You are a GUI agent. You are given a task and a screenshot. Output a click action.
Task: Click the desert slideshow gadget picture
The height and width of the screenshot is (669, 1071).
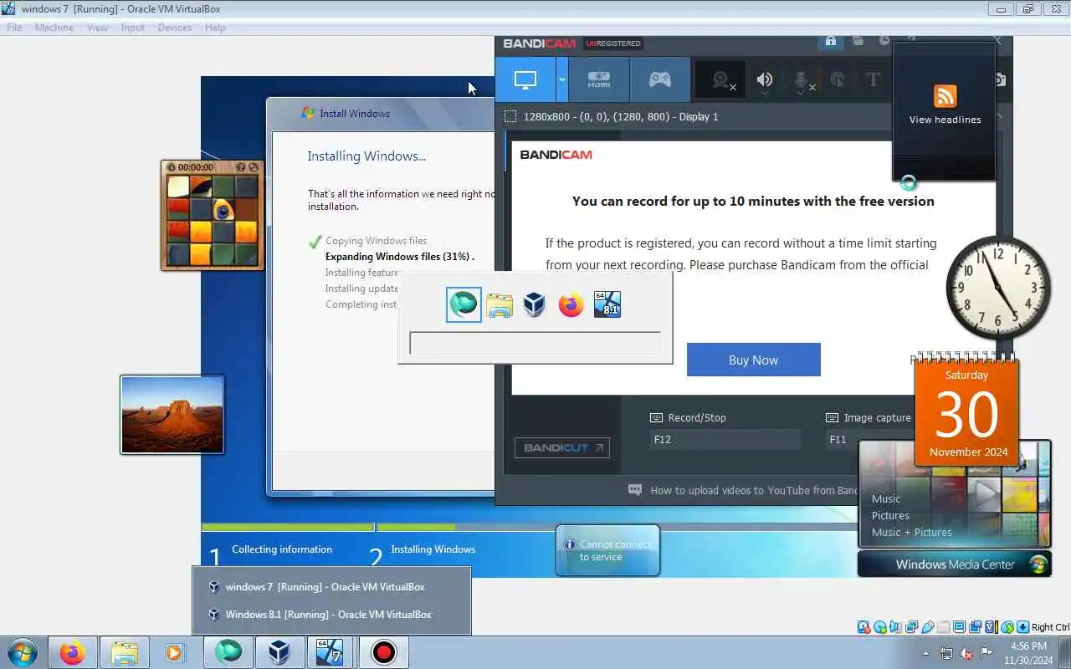click(172, 415)
